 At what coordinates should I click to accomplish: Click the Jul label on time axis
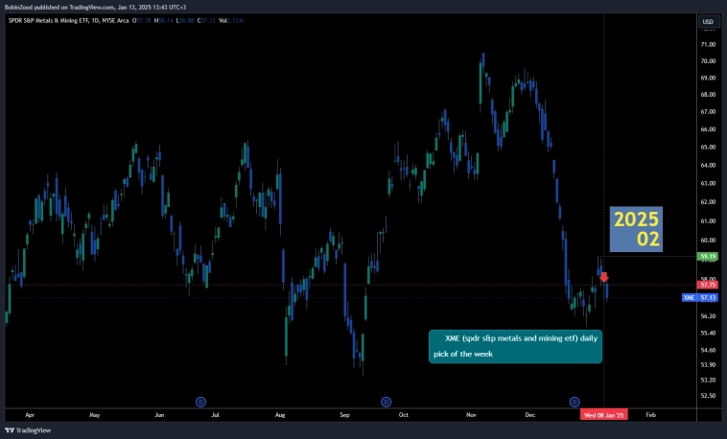215,415
